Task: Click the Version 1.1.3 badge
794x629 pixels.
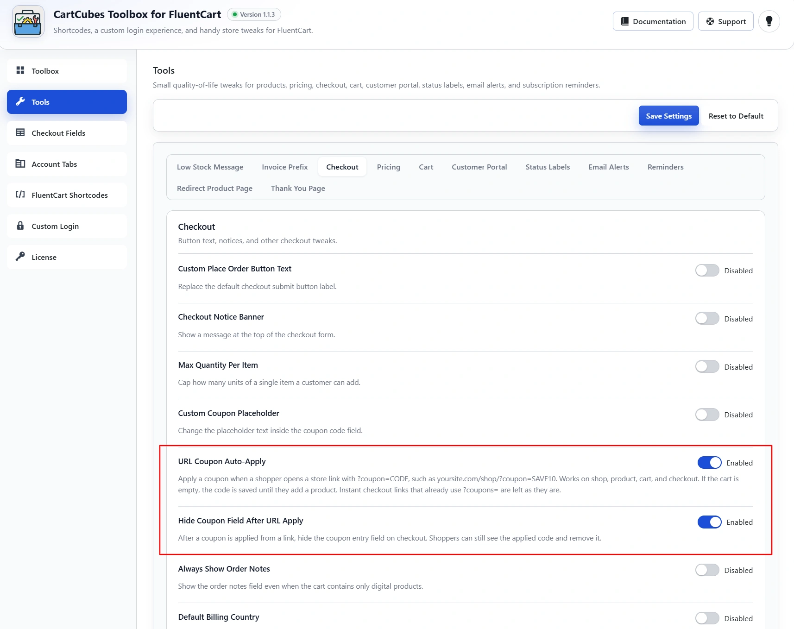Action: [x=254, y=14]
